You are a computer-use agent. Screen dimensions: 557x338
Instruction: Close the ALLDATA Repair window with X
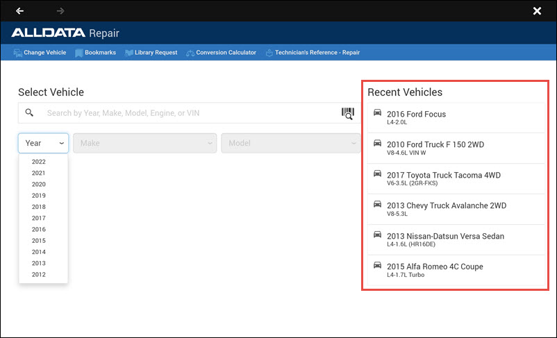click(537, 11)
